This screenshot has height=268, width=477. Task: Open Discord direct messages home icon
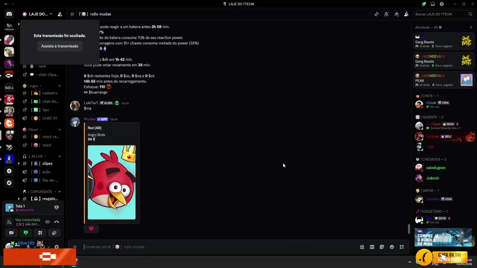click(x=9, y=14)
